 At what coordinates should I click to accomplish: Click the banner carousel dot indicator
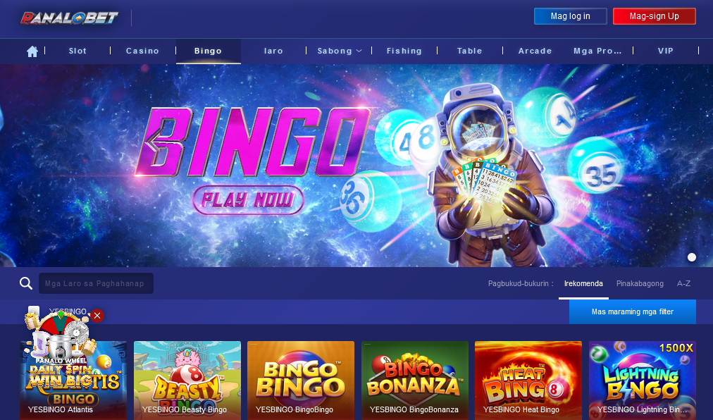pos(692,257)
